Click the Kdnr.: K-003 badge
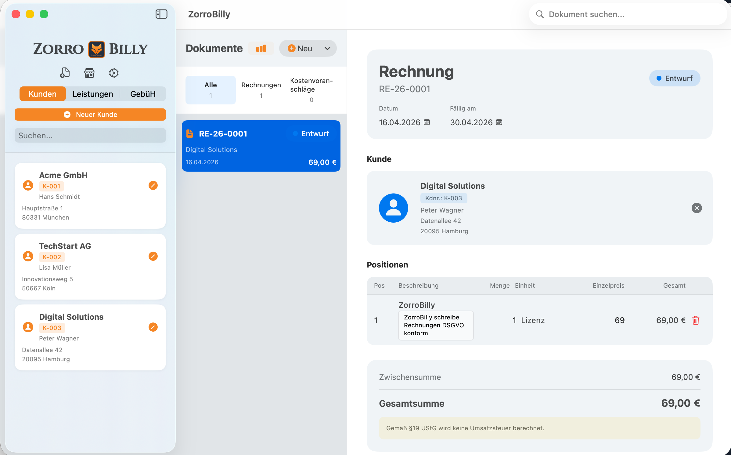The image size is (731, 455). point(444,198)
